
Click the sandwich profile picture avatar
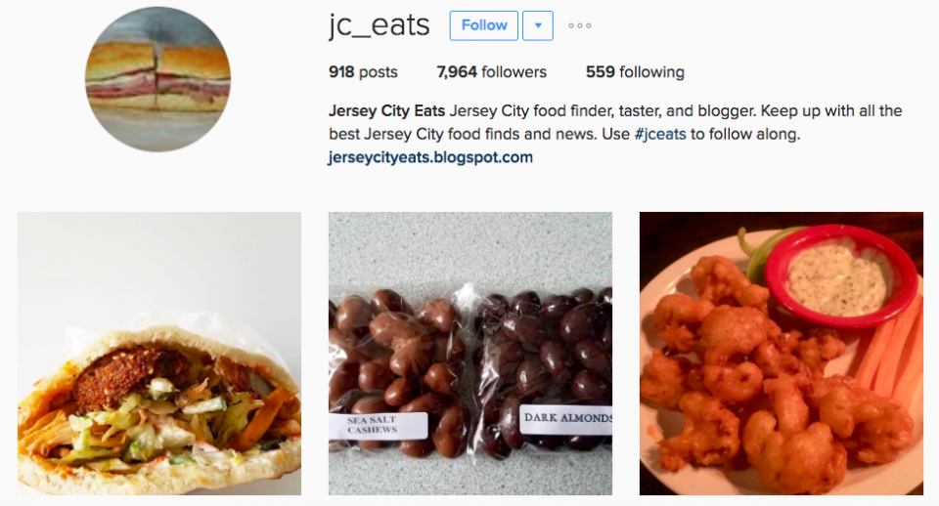157,78
